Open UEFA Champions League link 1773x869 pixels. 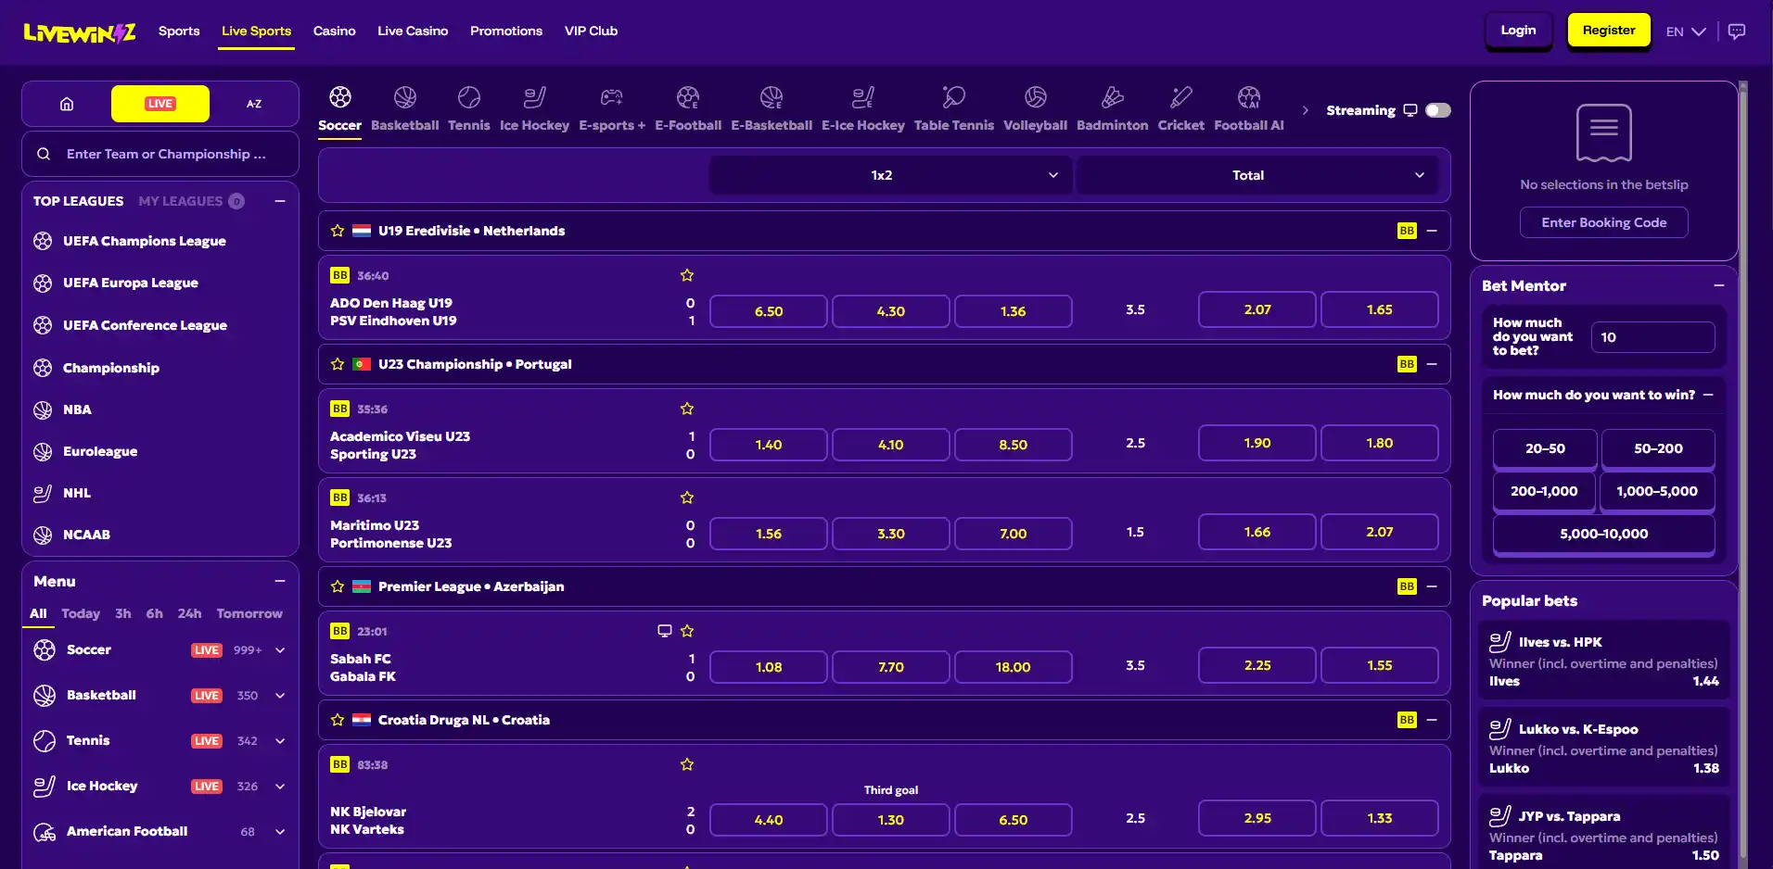[145, 241]
